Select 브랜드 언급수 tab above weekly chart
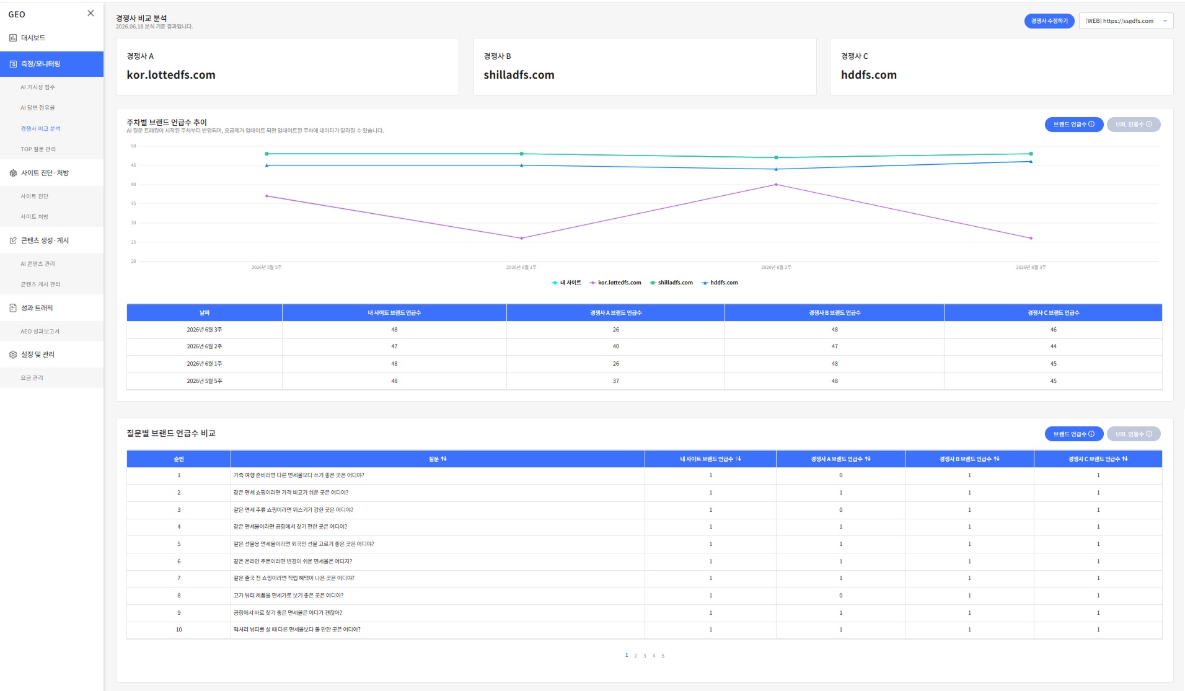The width and height of the screenshot is (1185, 691). click(1074, 125)
